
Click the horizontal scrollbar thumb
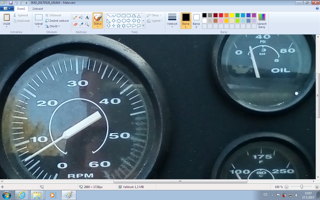pos(180,181)
